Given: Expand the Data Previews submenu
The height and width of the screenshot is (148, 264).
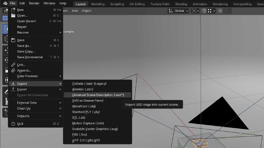Looking at the screenshot, I should click(x=36, y=76).
